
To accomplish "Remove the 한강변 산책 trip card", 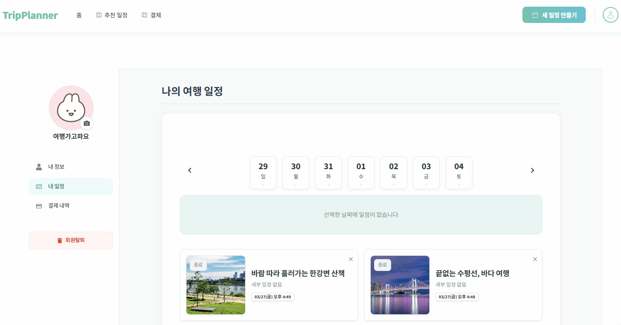I will (351, 259).
